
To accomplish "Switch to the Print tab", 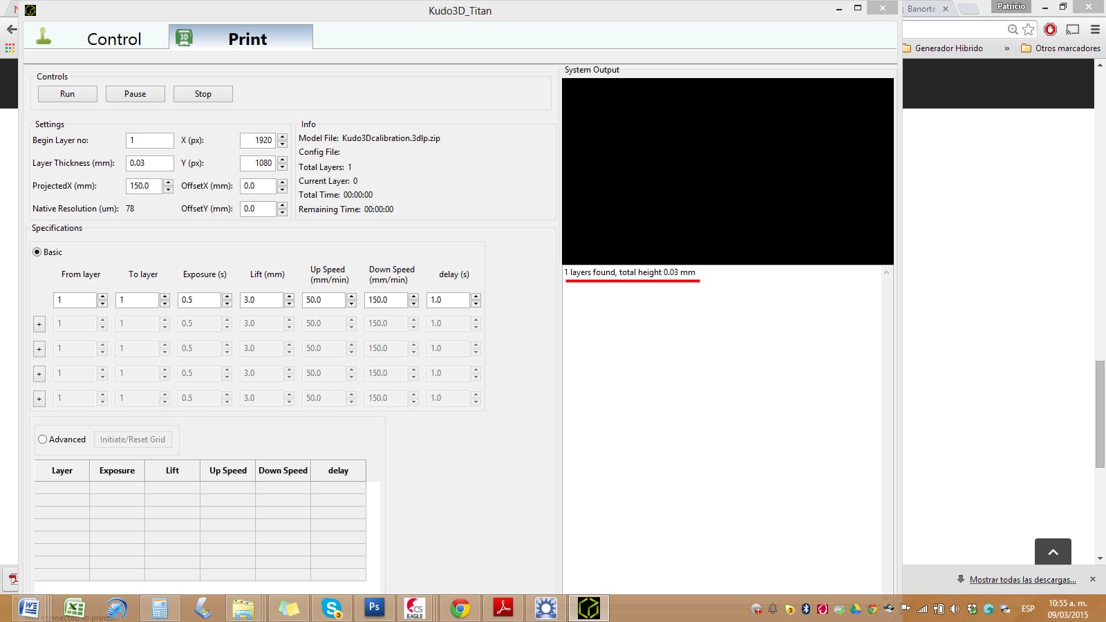I will (241, 39).
